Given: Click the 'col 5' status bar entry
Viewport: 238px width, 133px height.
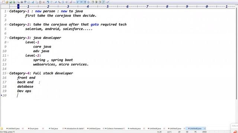Looking at the screenshot, I should coord(169,132).
